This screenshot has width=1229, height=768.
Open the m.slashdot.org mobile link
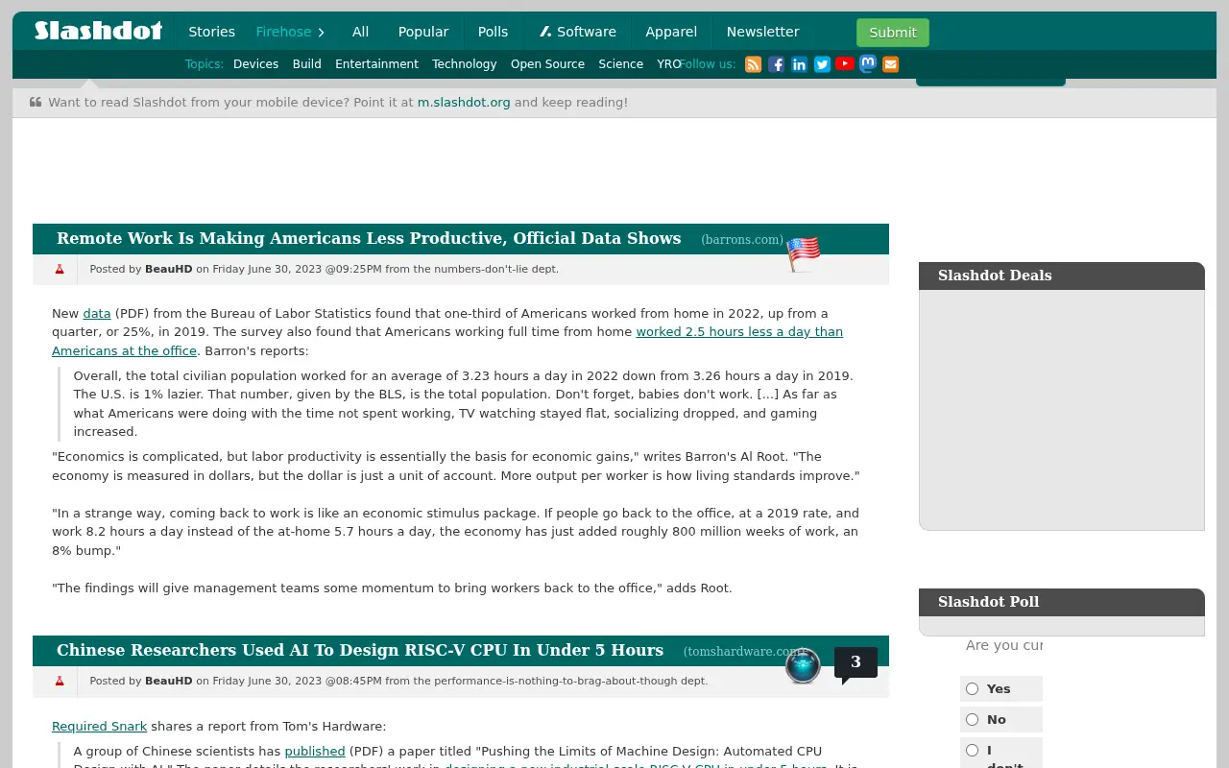pyautogui.click(x=464, y=102)
